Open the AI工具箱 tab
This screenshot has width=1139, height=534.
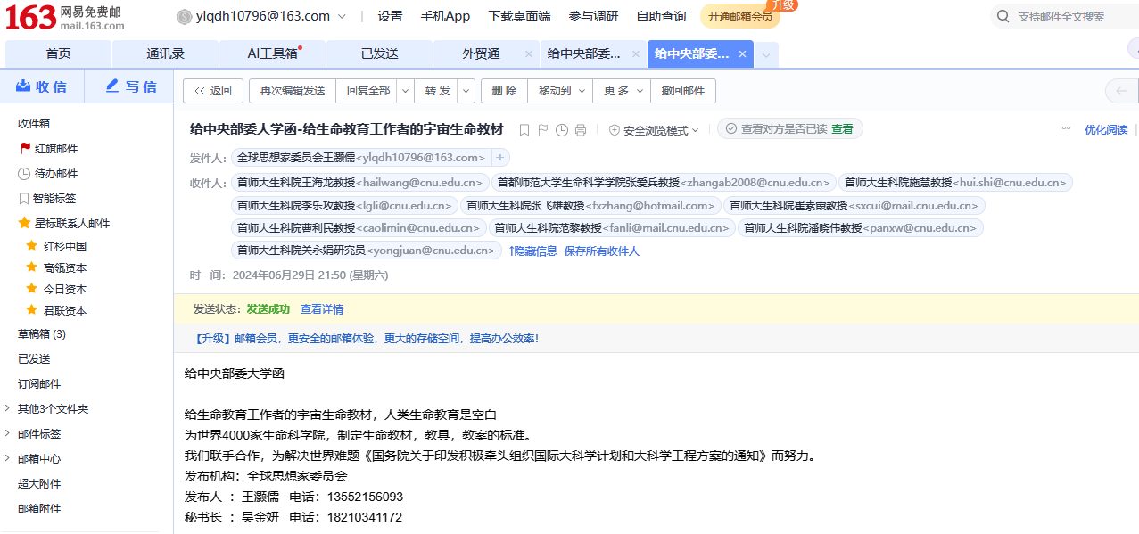[272, 53]
